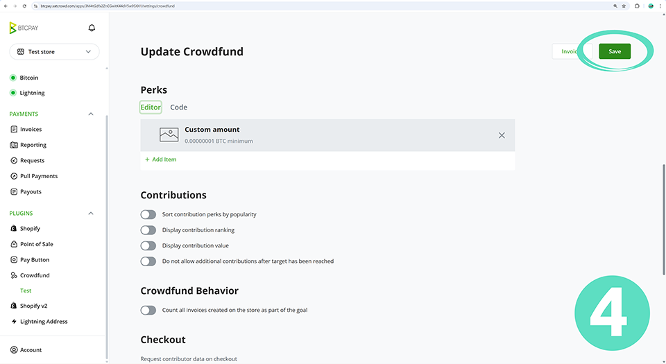The image size is (666, 364).
Task: Turn on display contribution value
Action: 148,245
